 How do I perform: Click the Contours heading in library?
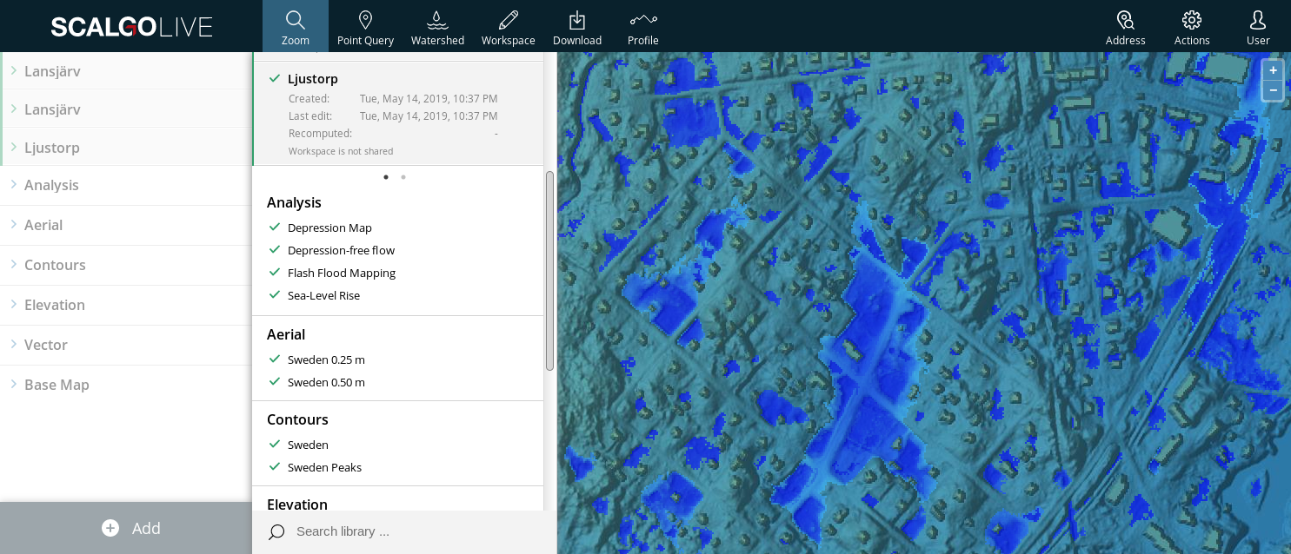pos(297,419)
